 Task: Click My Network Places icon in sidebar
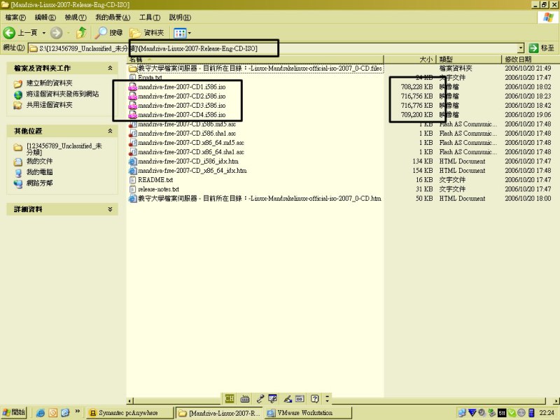18,183
